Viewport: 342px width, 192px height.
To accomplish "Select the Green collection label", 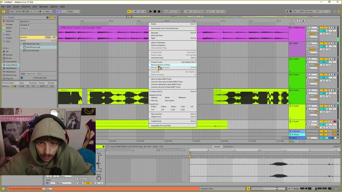I will 9,31.
